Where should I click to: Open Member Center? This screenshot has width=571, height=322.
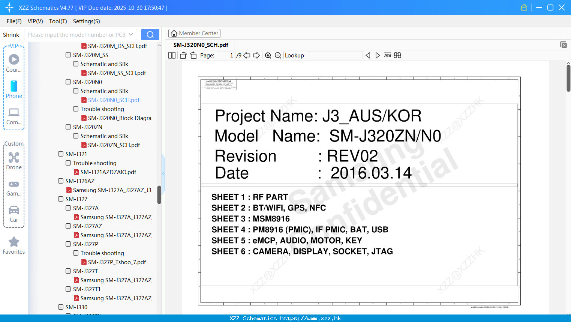(194, 33)
